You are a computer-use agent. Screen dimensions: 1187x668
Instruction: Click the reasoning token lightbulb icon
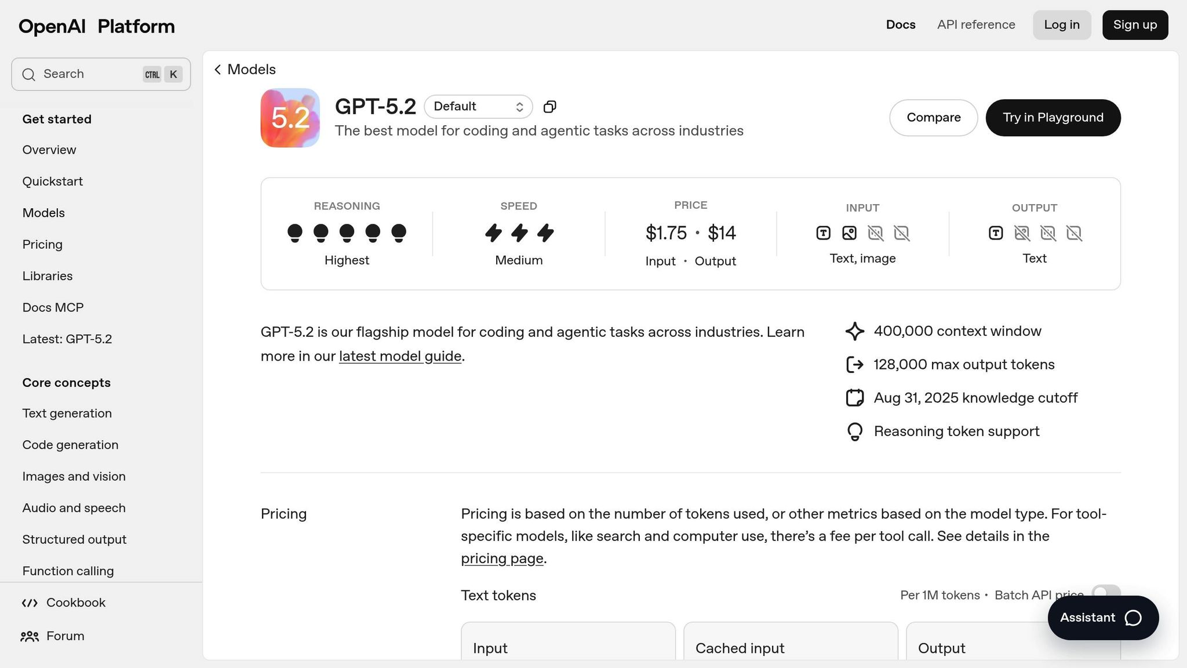(x=855, y=432)
